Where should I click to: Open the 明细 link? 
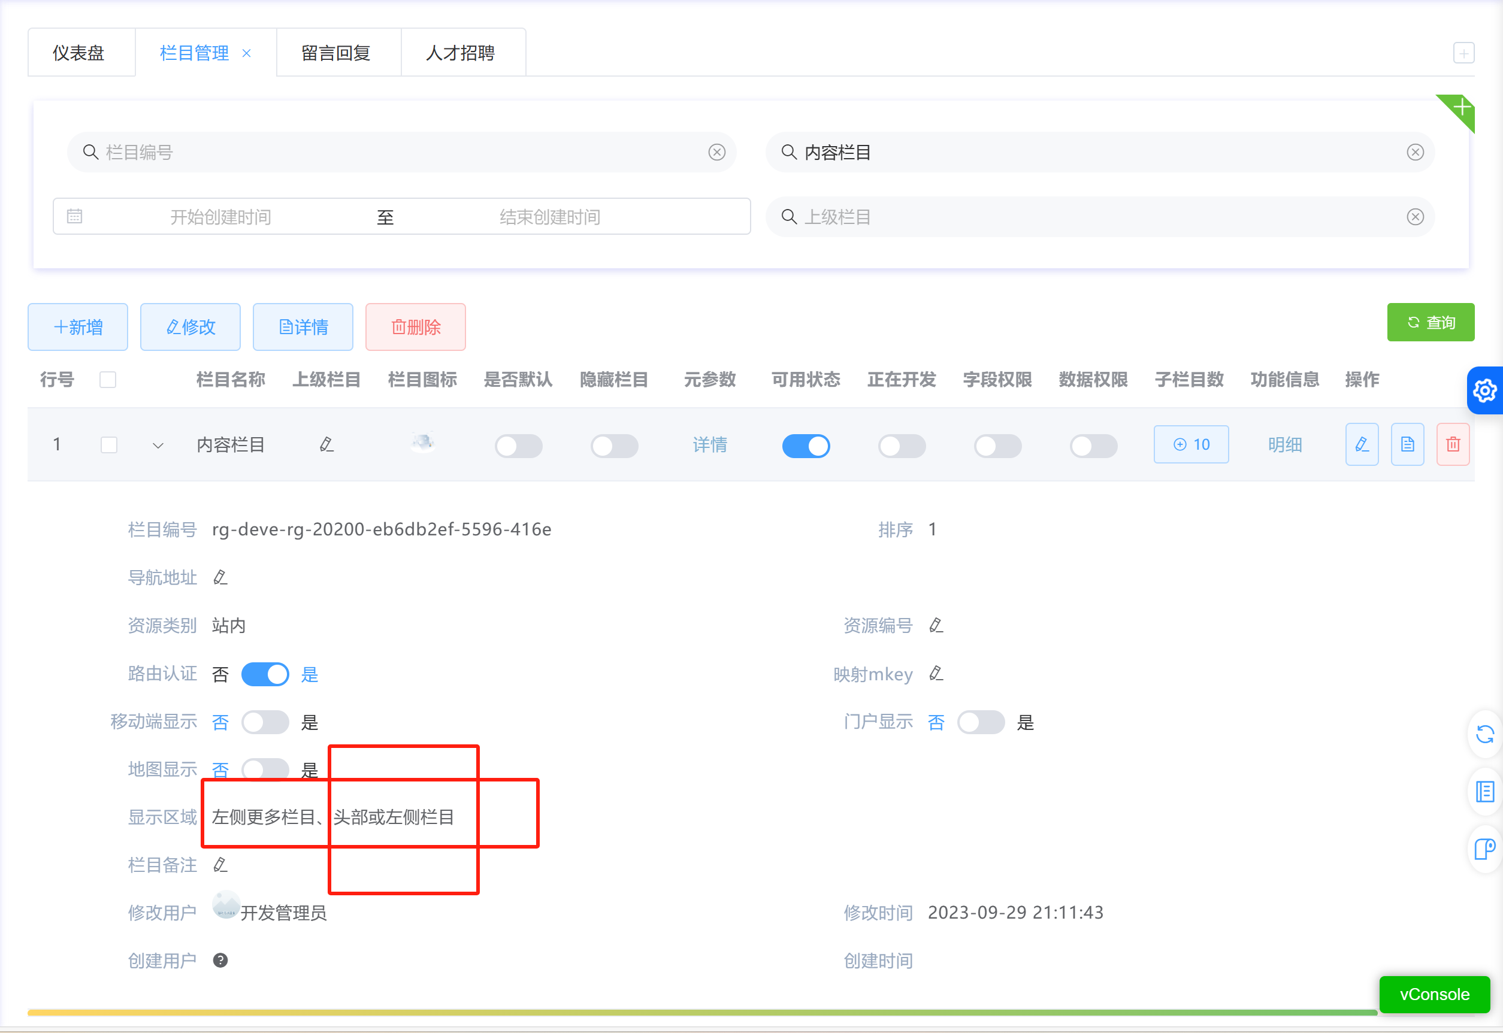tap(1285, 445)
